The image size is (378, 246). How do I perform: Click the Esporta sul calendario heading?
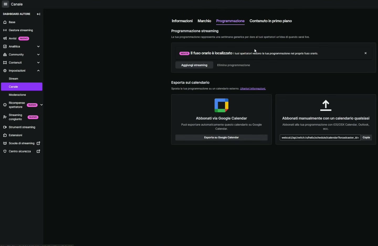tap(190, 82)
